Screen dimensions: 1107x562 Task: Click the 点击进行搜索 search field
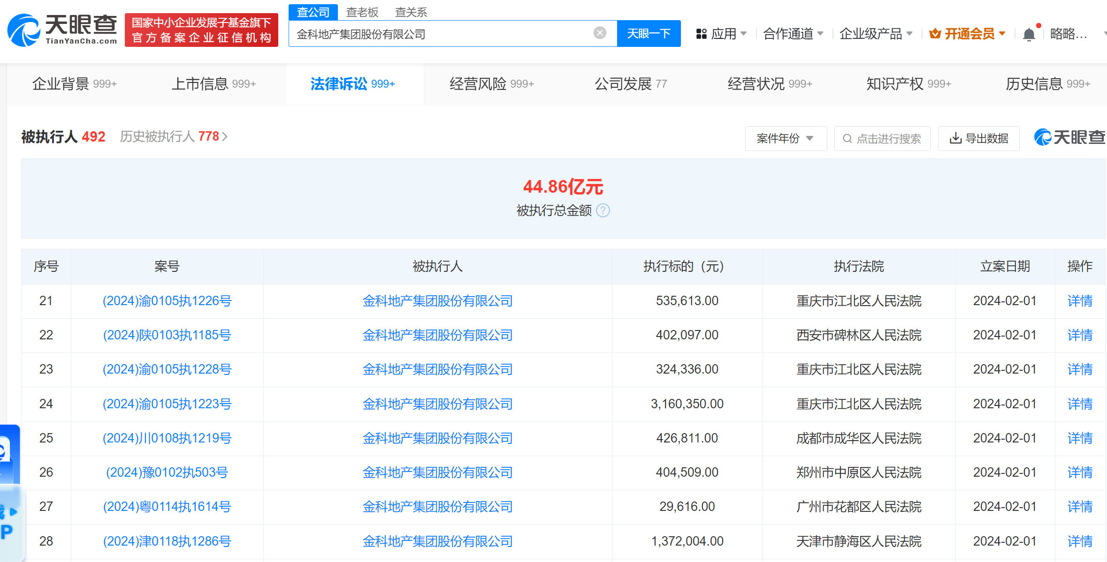(882, 138)
